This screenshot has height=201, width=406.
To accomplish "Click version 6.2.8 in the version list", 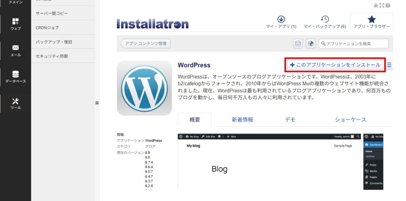I will (149, 186).
